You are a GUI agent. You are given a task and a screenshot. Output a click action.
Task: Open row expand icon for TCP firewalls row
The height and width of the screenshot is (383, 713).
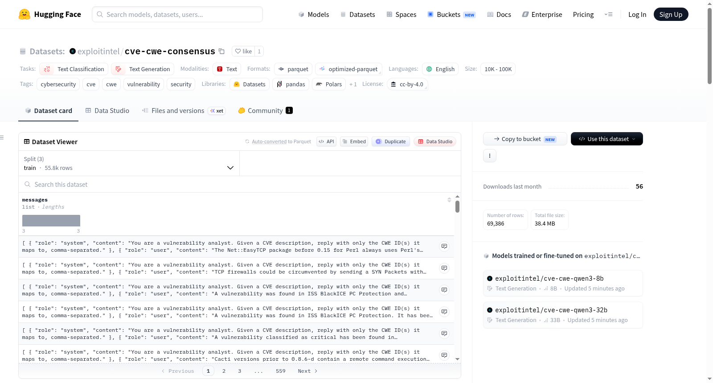444,268
